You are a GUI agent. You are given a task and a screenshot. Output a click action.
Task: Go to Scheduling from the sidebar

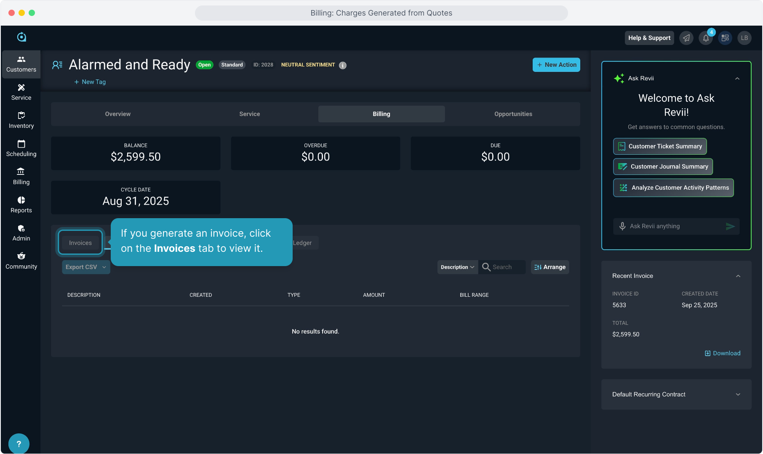21,148
